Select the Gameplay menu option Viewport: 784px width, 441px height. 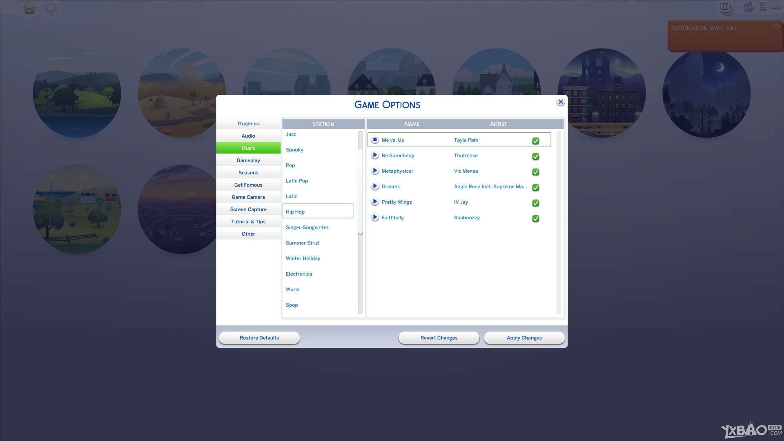click(x=248, y=160)
